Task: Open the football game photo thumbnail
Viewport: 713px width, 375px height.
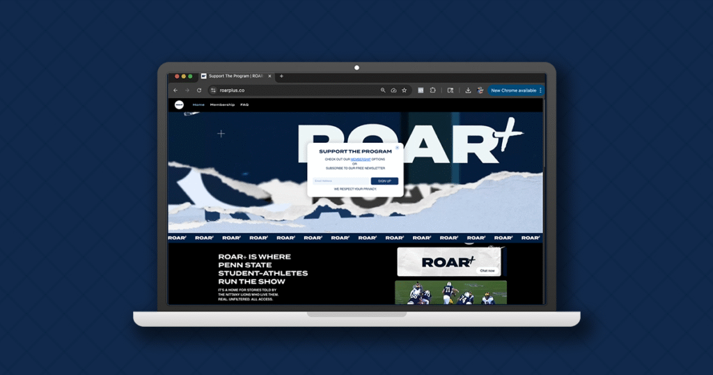Action: pyautogui.click(x=450, y=292)
